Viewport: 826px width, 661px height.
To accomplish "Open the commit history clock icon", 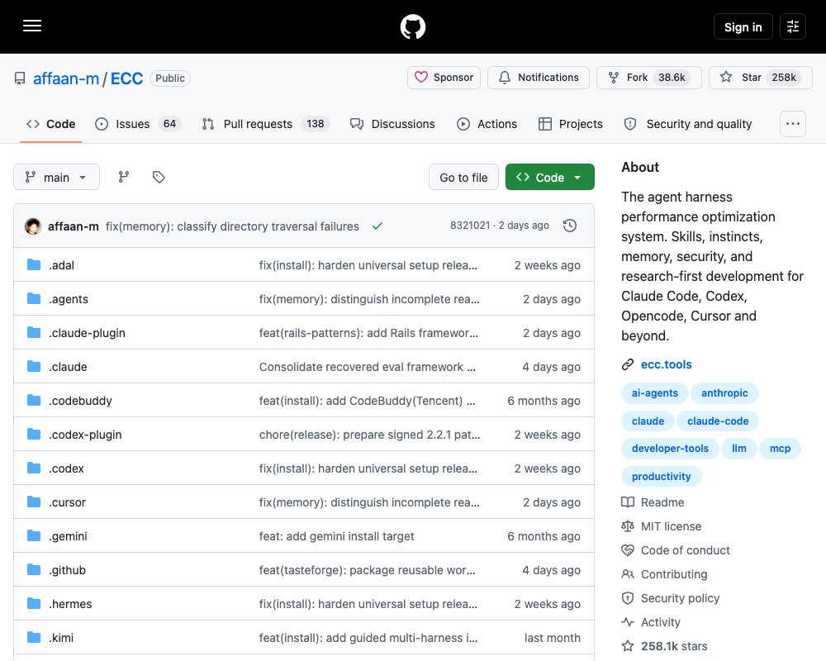I will [570, 226].
